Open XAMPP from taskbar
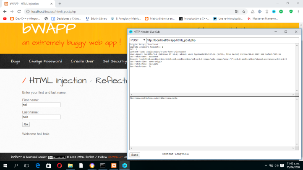 (x=114, y=165)
